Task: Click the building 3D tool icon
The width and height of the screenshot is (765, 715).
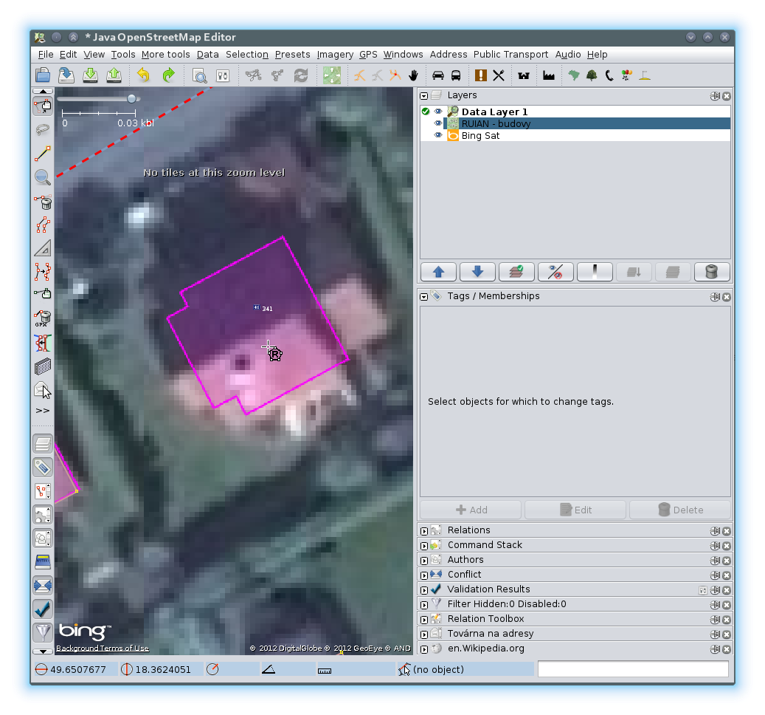Action: point(43,366)
